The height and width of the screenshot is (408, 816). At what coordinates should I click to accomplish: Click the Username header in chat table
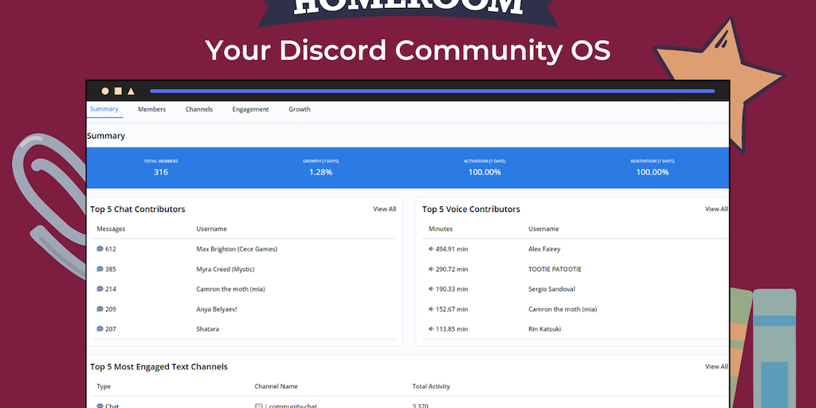211,229
